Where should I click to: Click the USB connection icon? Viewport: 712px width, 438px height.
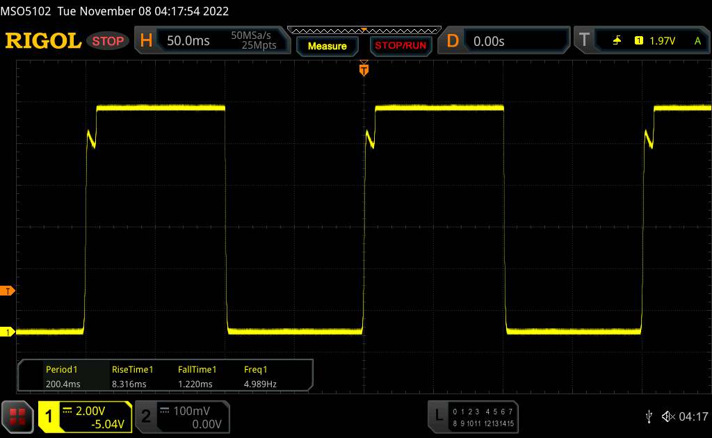pos(649,416)
